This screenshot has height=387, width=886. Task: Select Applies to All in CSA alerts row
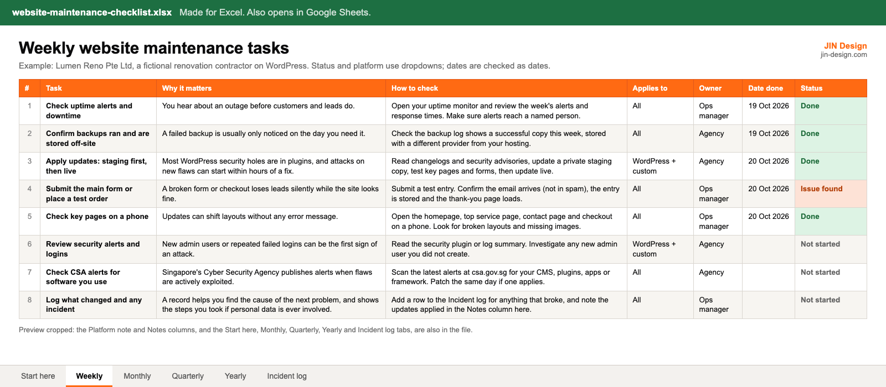click(660, 278)
